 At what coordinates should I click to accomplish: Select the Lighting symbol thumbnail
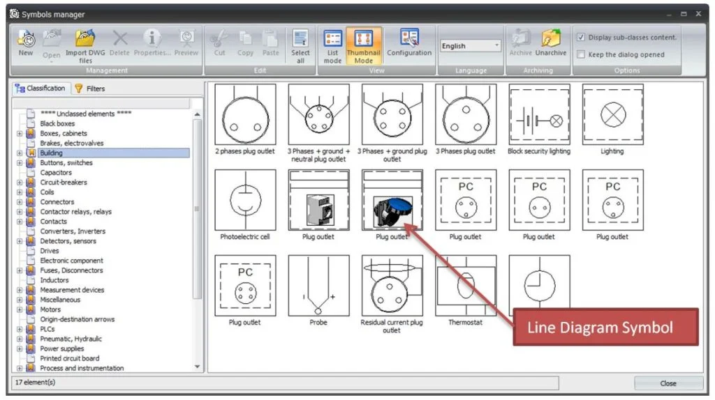(x=613, y=115)
